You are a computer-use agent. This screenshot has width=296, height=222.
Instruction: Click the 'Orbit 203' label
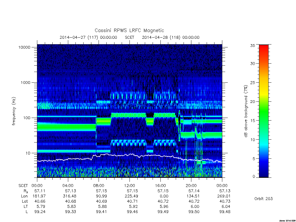(264, 199)
